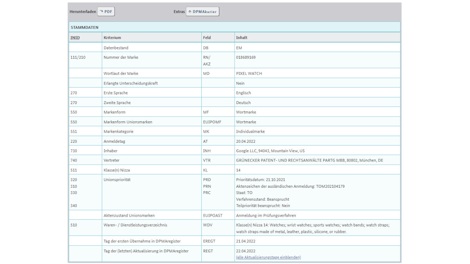Download the record via the PDF button
The image size is (470, 264).
tap(106, 12)
